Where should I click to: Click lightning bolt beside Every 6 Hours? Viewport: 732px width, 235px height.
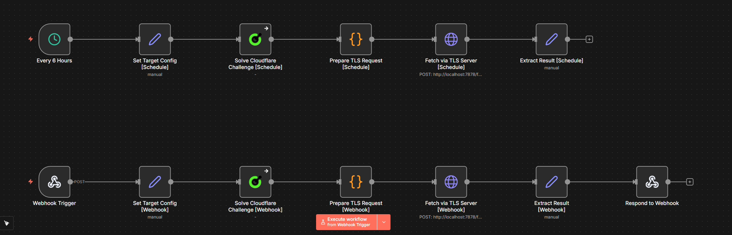click(x=31, y=39)
